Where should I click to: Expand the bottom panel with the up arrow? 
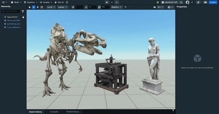pyautogui.click(x=173, y=112)
